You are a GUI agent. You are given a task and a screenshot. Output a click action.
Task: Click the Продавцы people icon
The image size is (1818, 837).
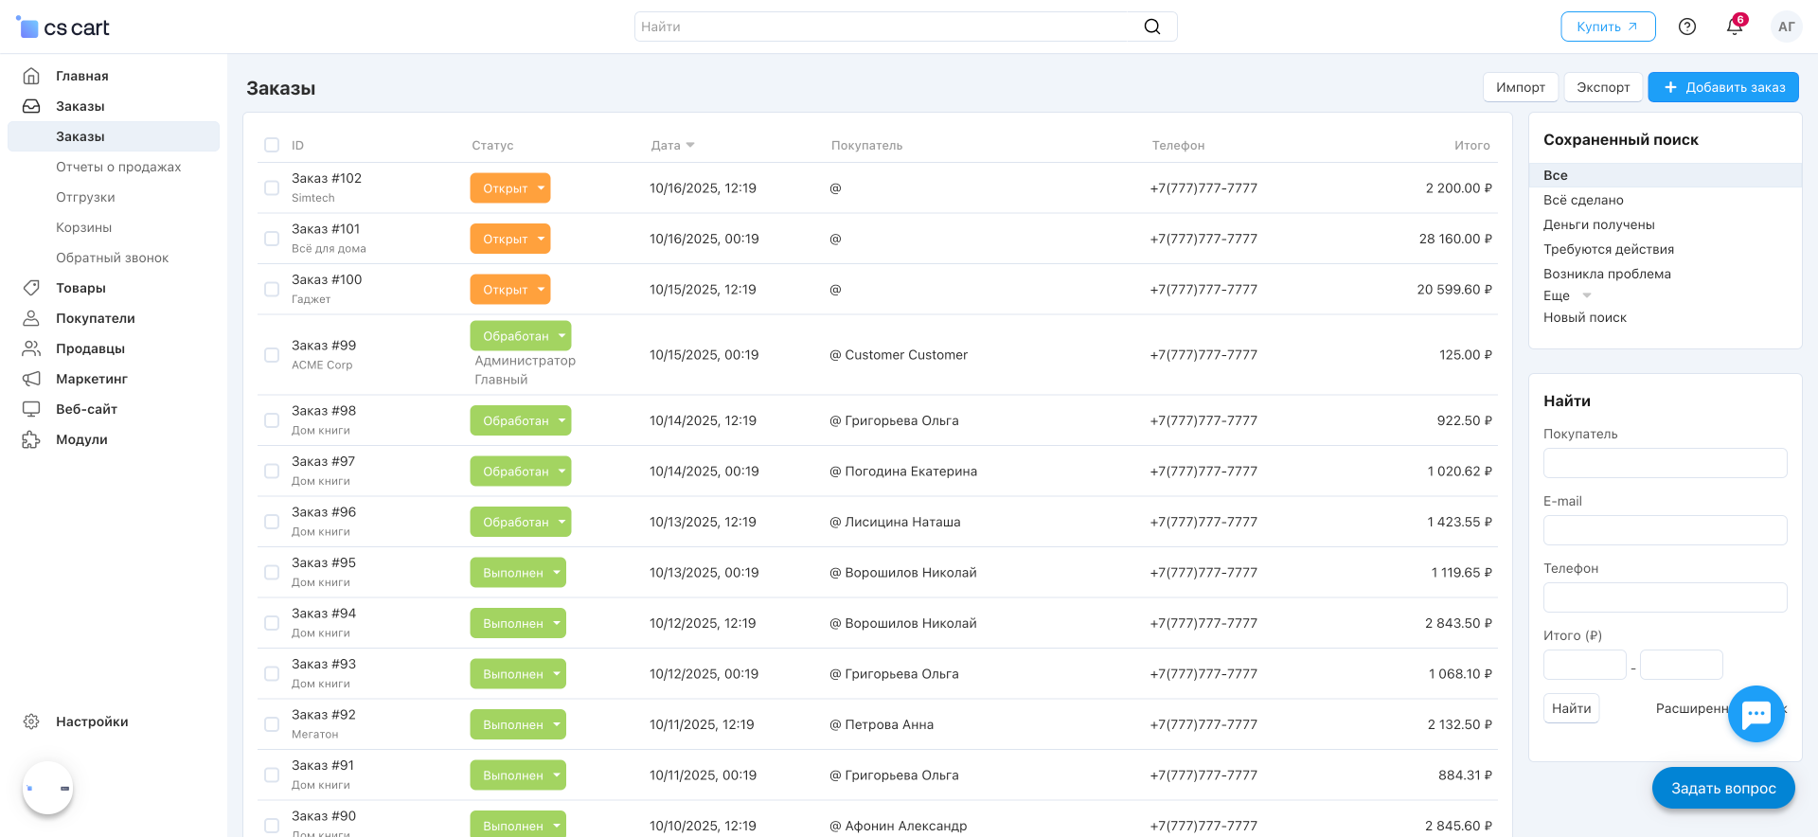coord(31,348)
